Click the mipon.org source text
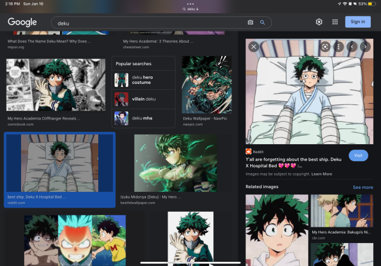381x266 pixels. pos(16,47)
